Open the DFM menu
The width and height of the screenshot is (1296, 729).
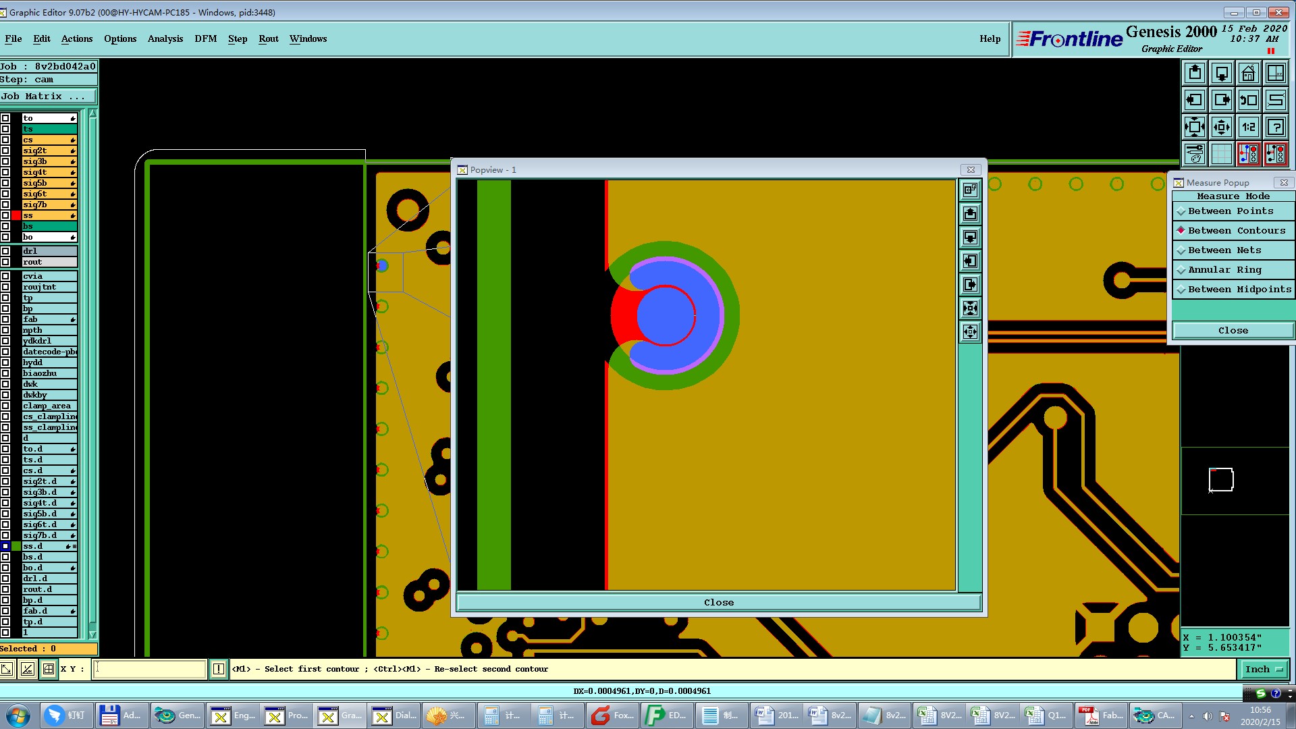(x=205, y=38)
